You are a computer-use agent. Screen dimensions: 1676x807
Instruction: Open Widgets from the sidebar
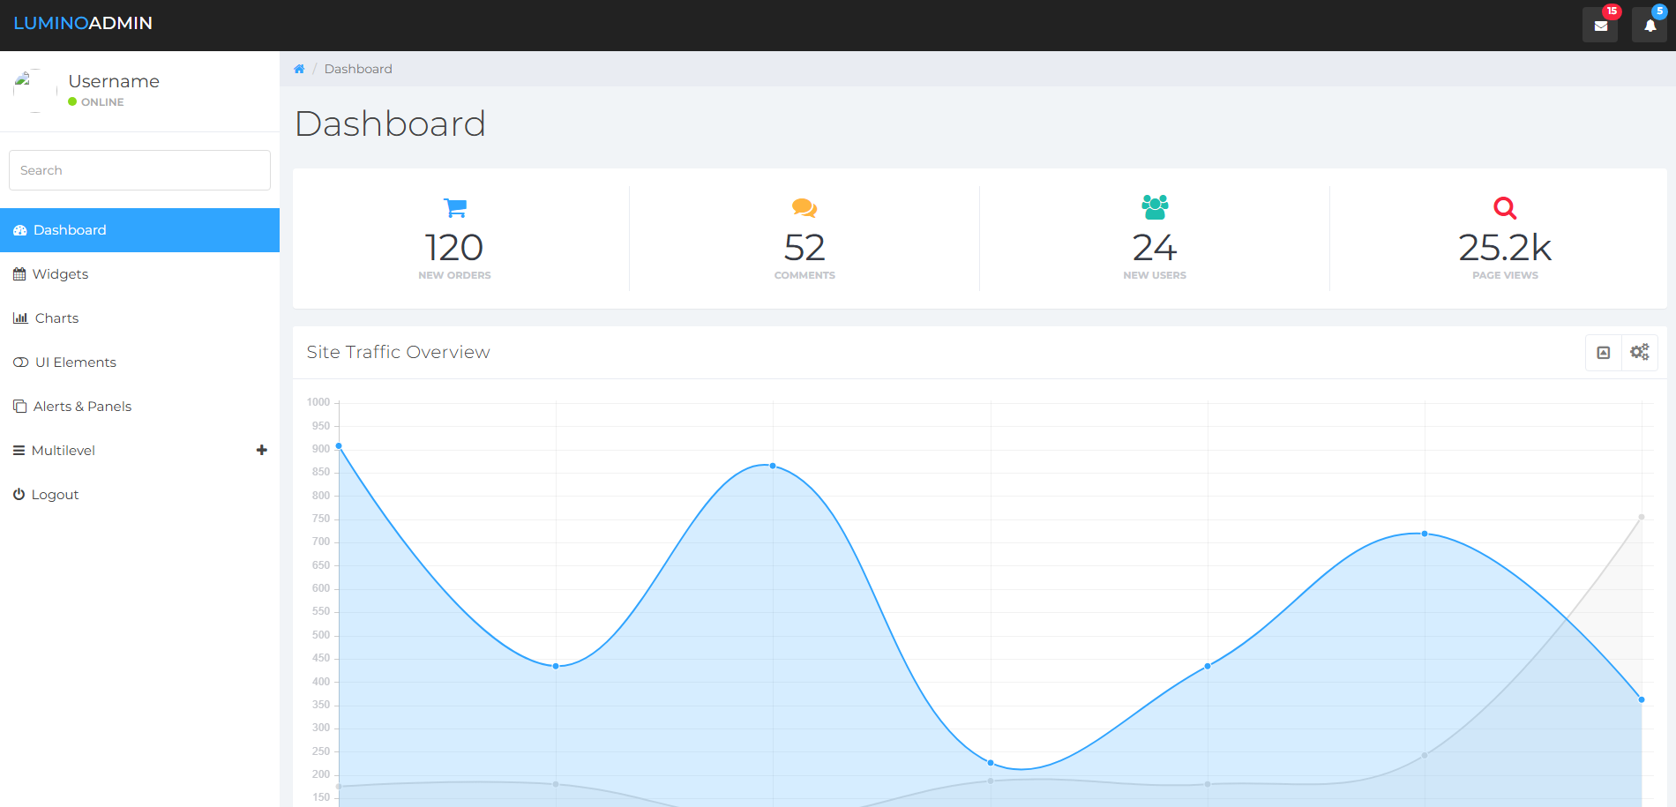139,274
